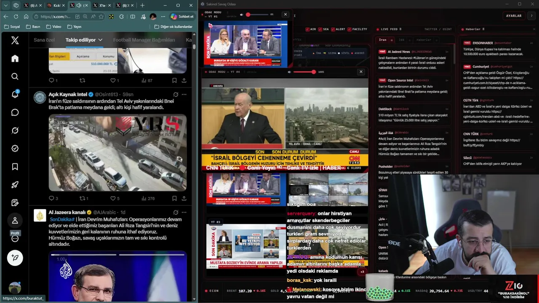Viewport: 539px width, 303px height.
Task: Open browser extensions puzzle icon
Action: 122,16
